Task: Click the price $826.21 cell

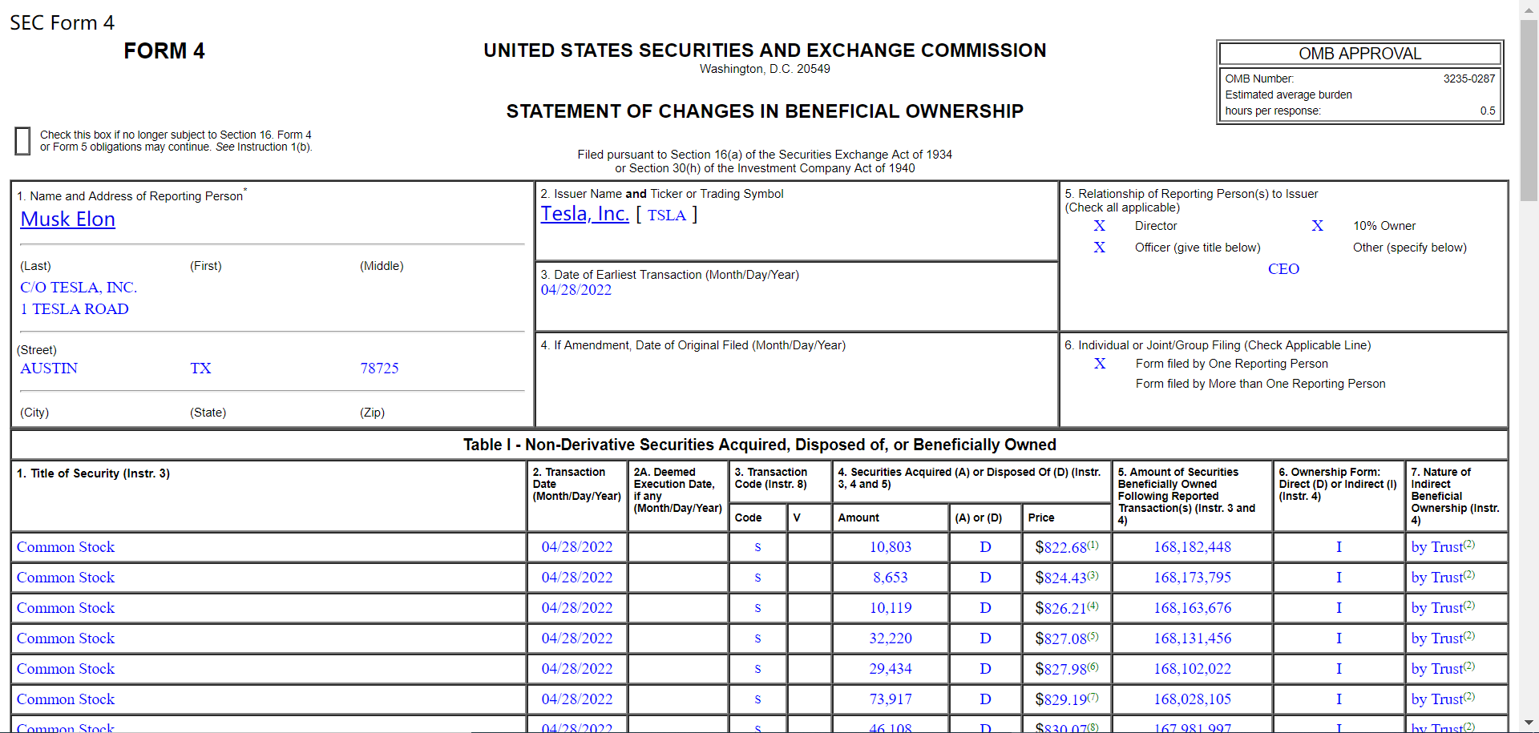Action: coord(1067,608)
